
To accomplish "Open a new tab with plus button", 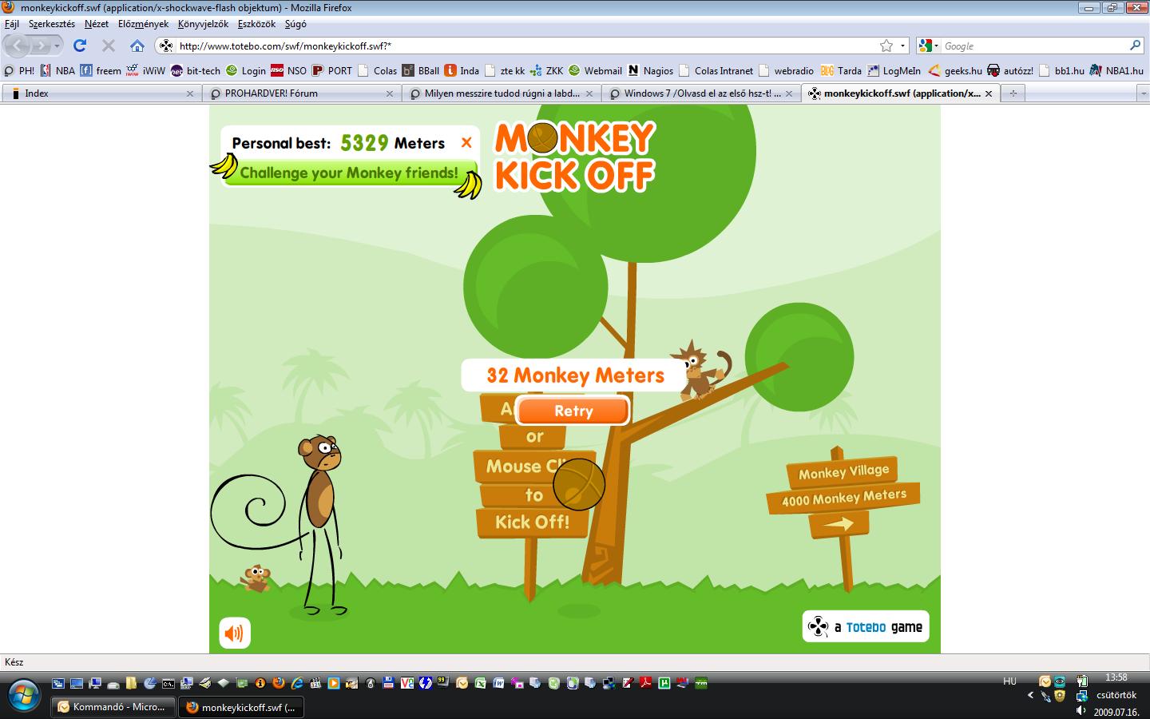I will [1013, 93].
